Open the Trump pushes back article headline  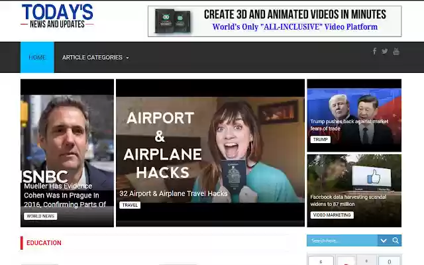349,125
